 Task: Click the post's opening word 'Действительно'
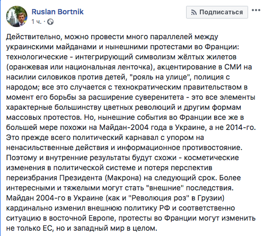pyautogui.click(x=34, y=37)
